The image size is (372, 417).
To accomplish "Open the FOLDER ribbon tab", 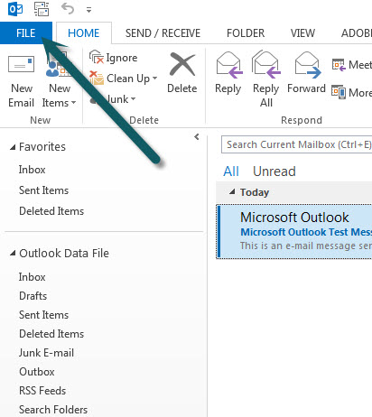I will point(246,33).
